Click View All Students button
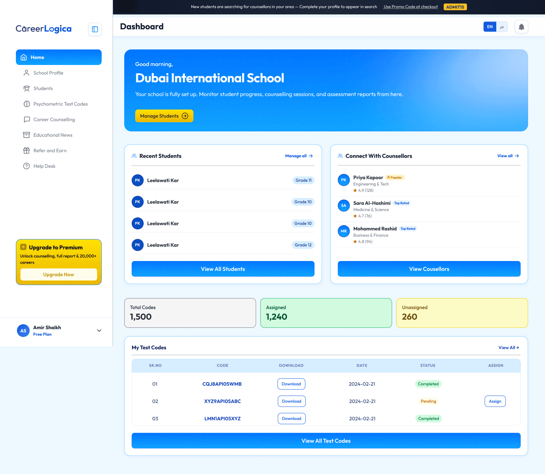The image size is (545, 474). 223,269
